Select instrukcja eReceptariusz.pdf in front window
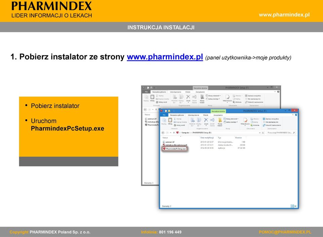 coord(175,145)
